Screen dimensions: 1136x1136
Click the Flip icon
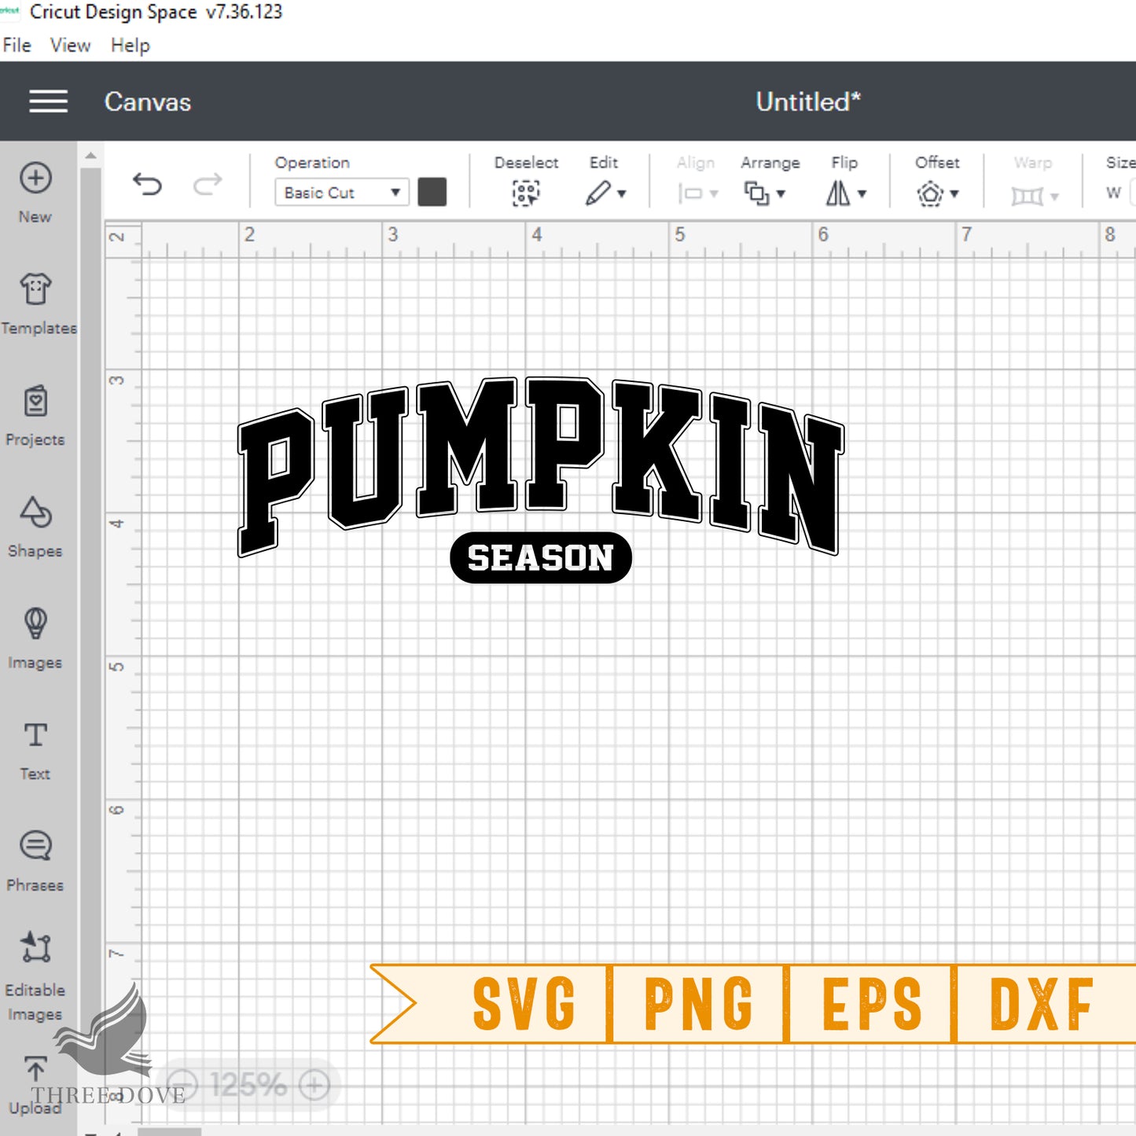pos(837,193)
